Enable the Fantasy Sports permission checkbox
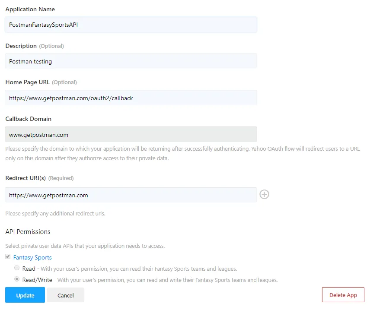Image resolution: width=370 pixels, height=310 pixels. [7, 256]
